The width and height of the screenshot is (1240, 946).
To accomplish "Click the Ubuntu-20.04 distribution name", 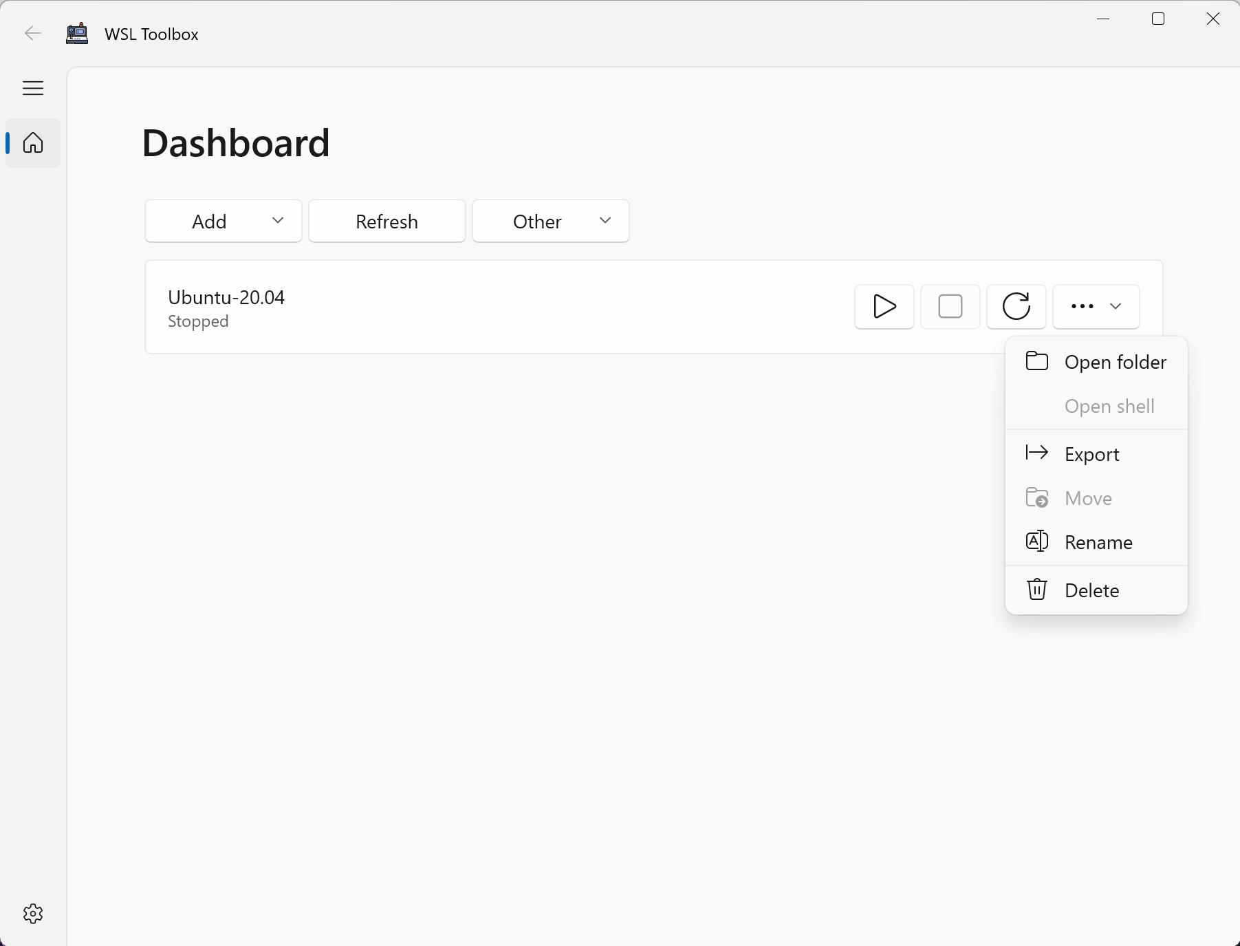I will pos(226,297).
